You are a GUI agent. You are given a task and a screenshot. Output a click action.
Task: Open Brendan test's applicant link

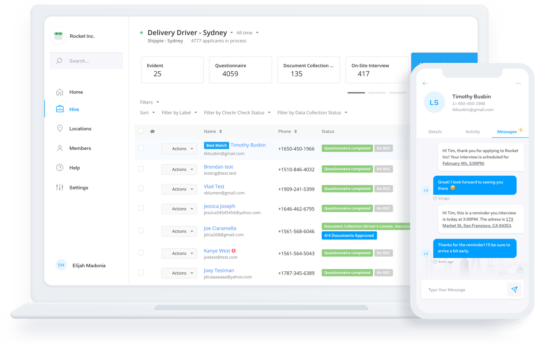click(218, 167)
